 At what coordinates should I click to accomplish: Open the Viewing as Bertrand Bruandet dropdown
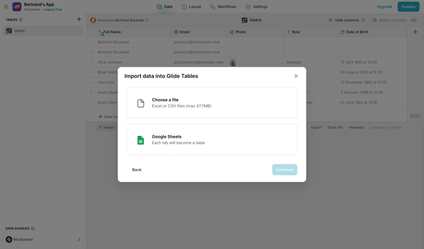[x=119, y=20]
